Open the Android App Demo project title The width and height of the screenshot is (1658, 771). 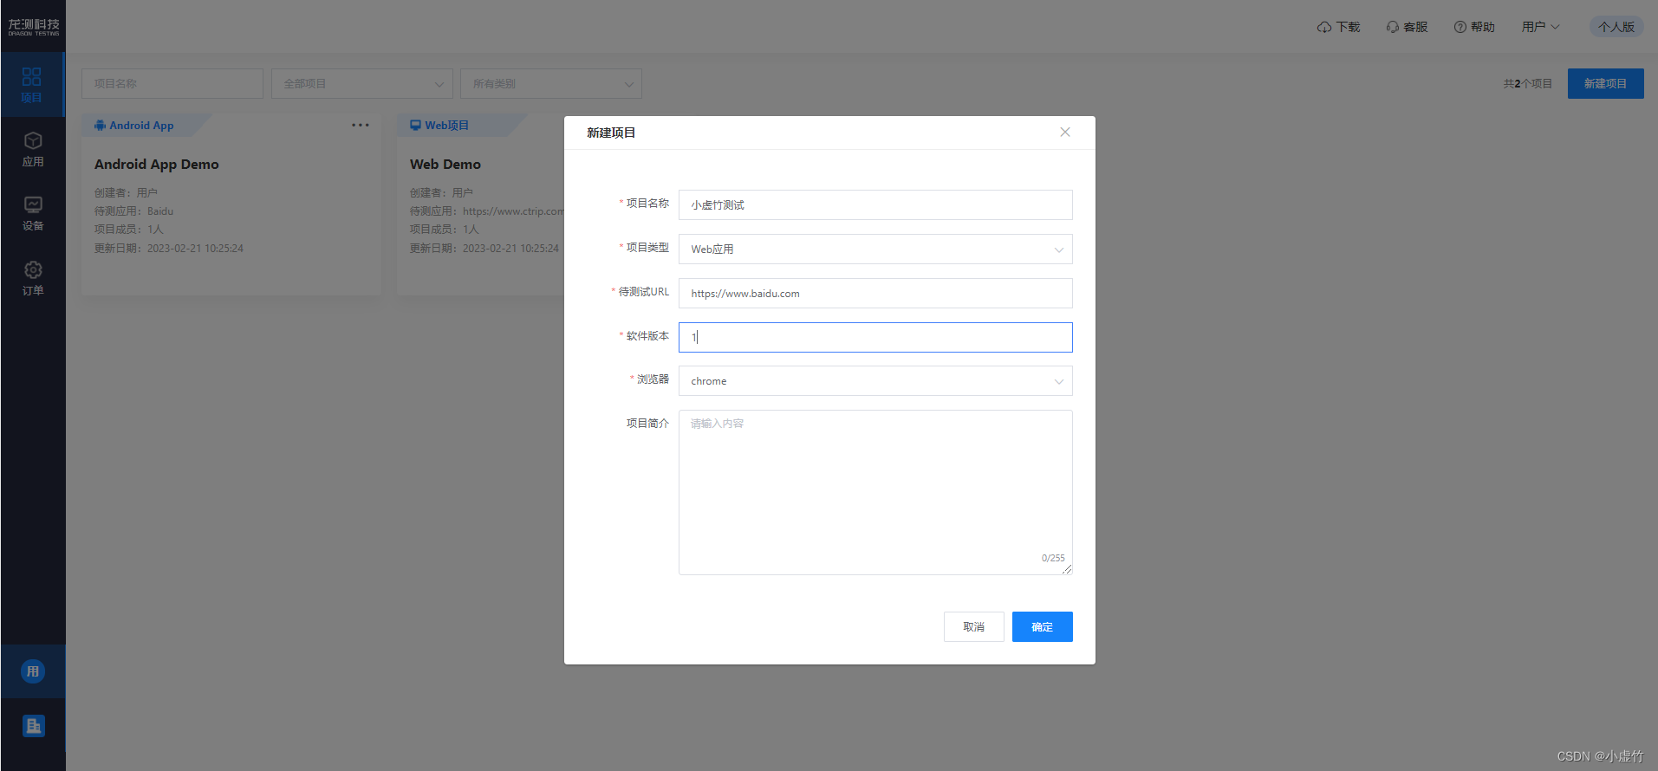pyautogui.click(x=157, y=165)
